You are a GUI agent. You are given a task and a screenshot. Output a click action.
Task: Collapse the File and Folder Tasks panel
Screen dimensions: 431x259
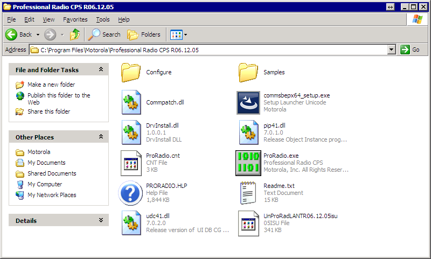(x=101, y=69)
